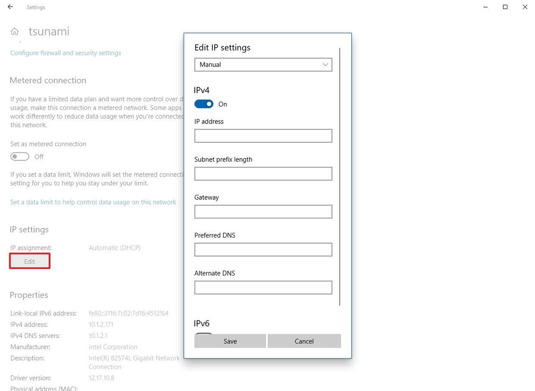Open the Manual IP assignment dropdown
This screenshot has width=535, height=391.
tap(263, 64)
